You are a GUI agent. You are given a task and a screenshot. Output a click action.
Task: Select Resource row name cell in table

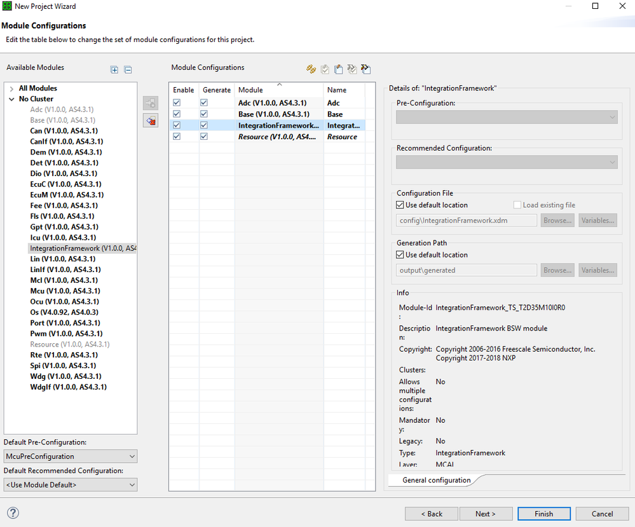pos(345,137)
